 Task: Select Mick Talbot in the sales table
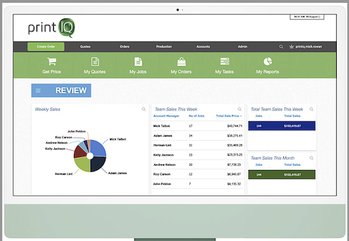pyautogui.click(x=162, y=126)
